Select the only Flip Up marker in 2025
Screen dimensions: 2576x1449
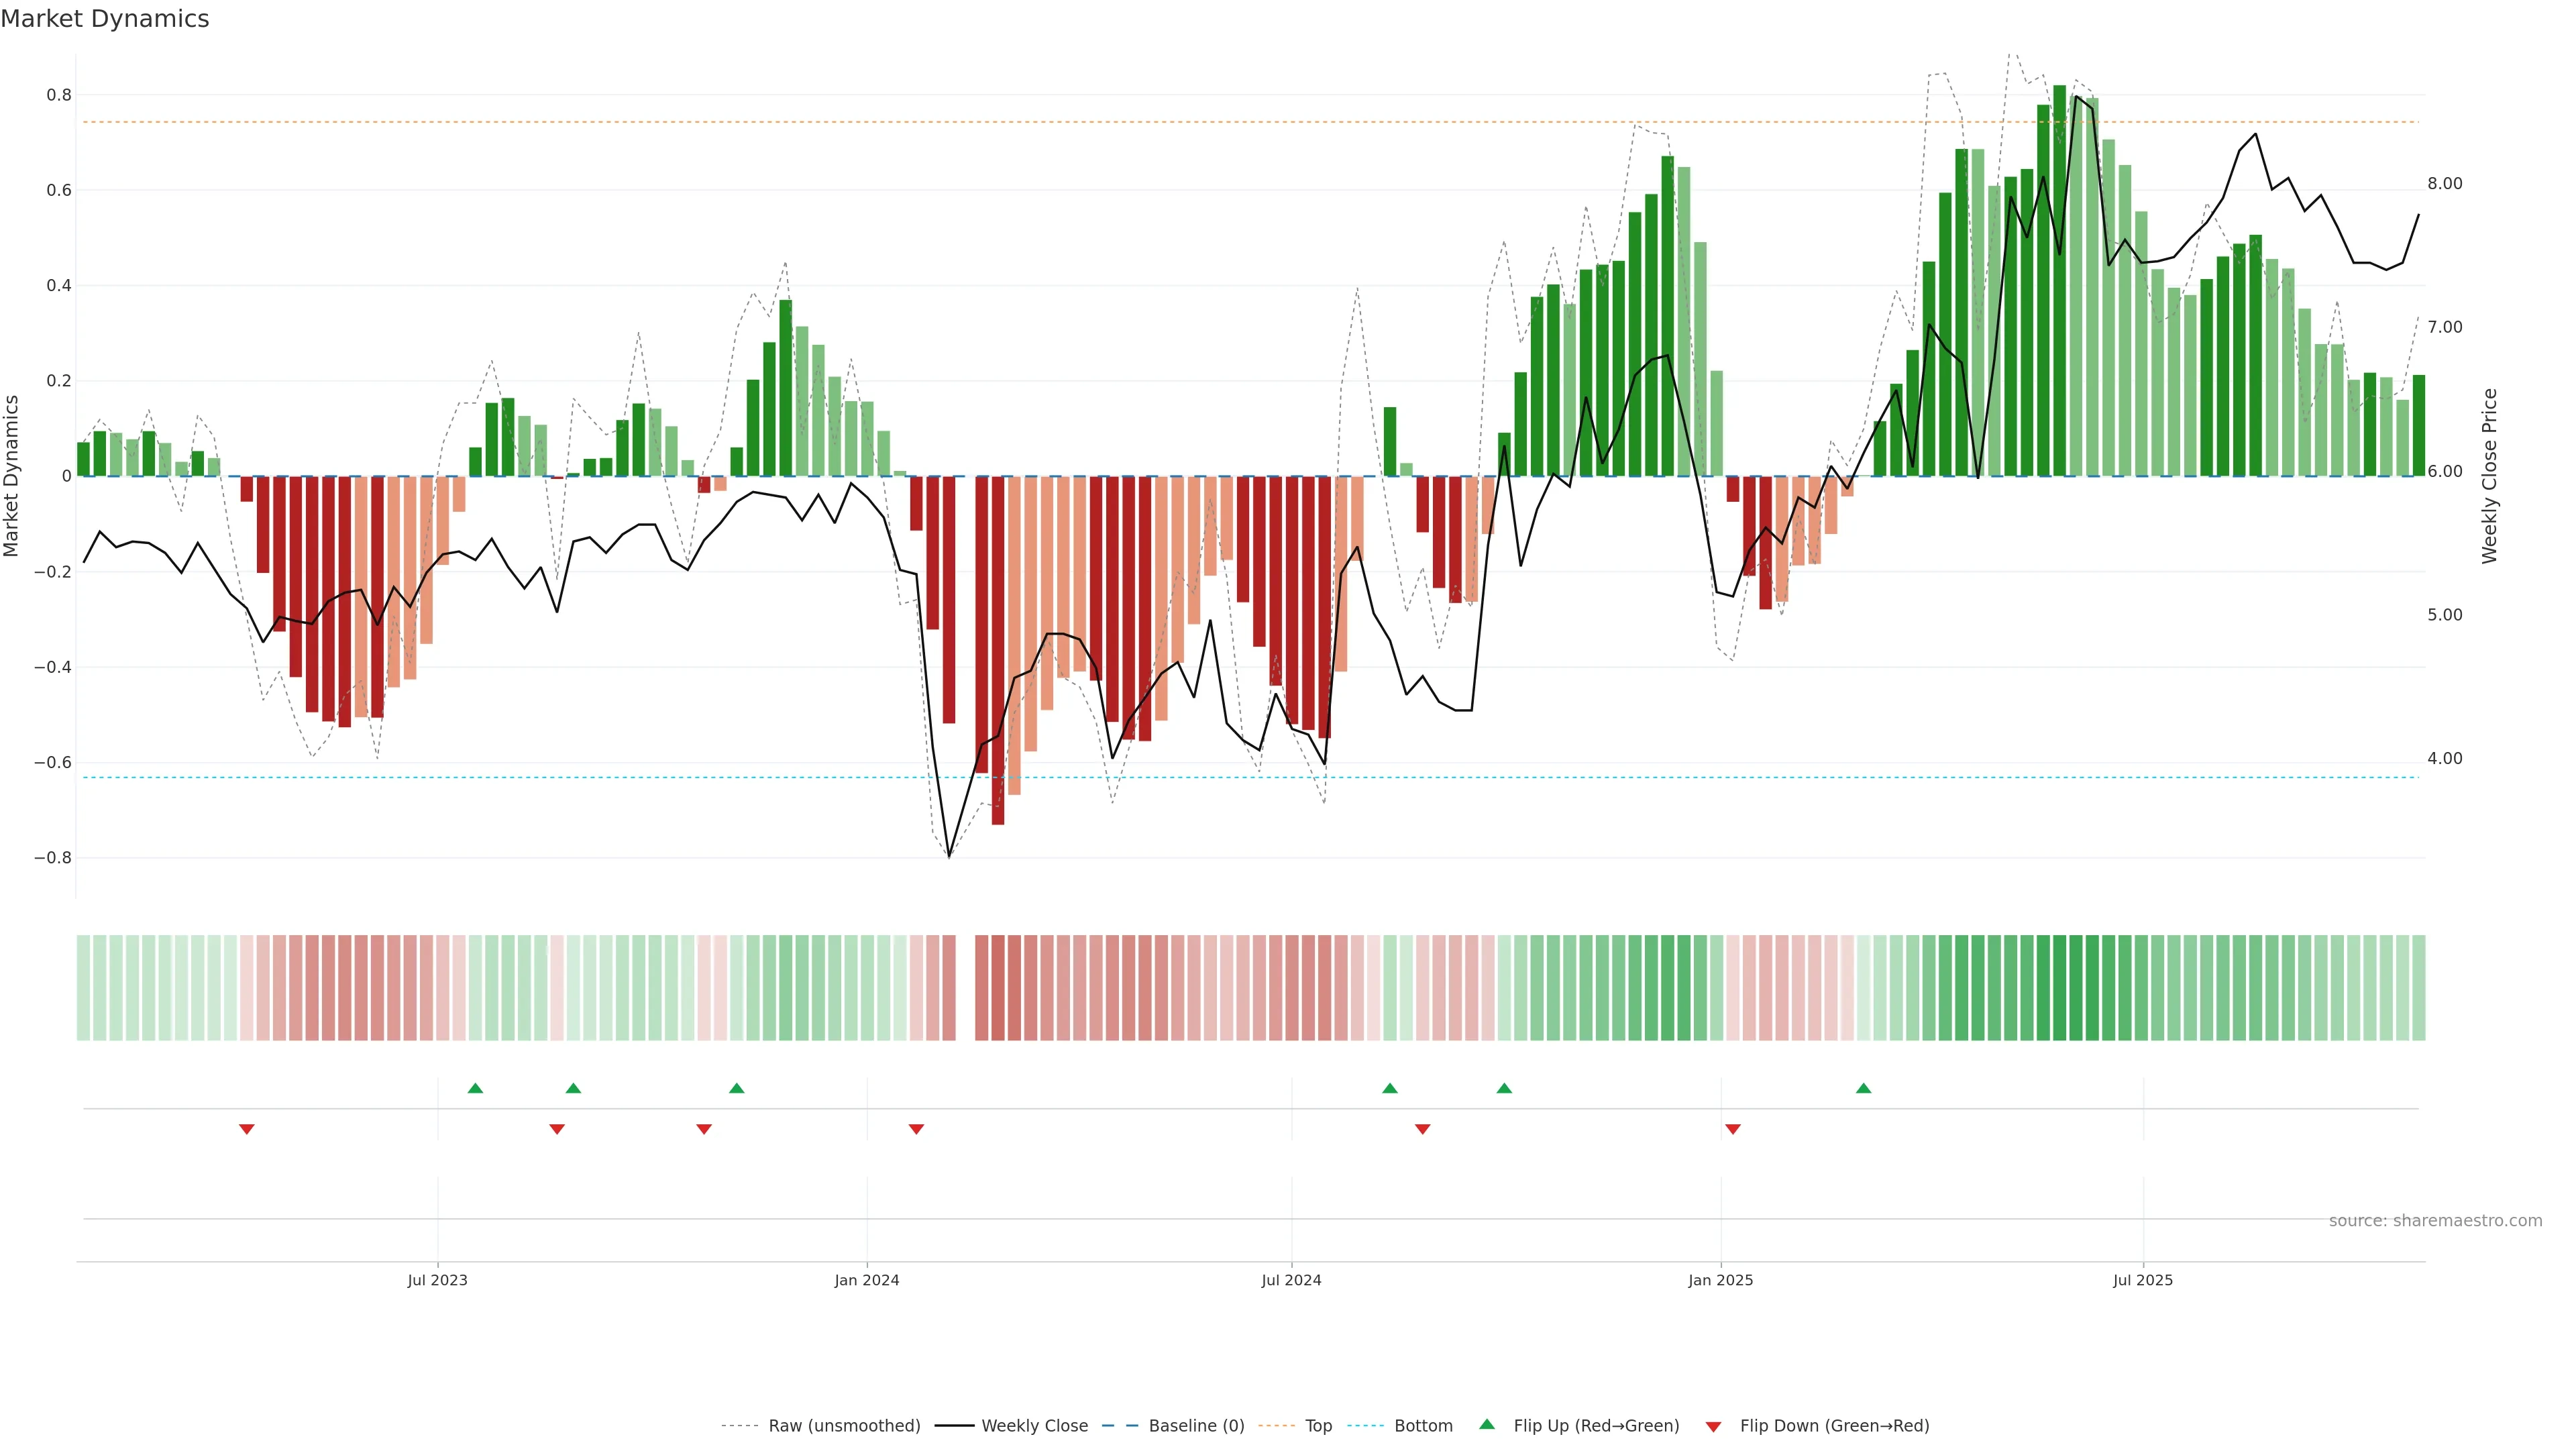[x=1863, y=1088]
